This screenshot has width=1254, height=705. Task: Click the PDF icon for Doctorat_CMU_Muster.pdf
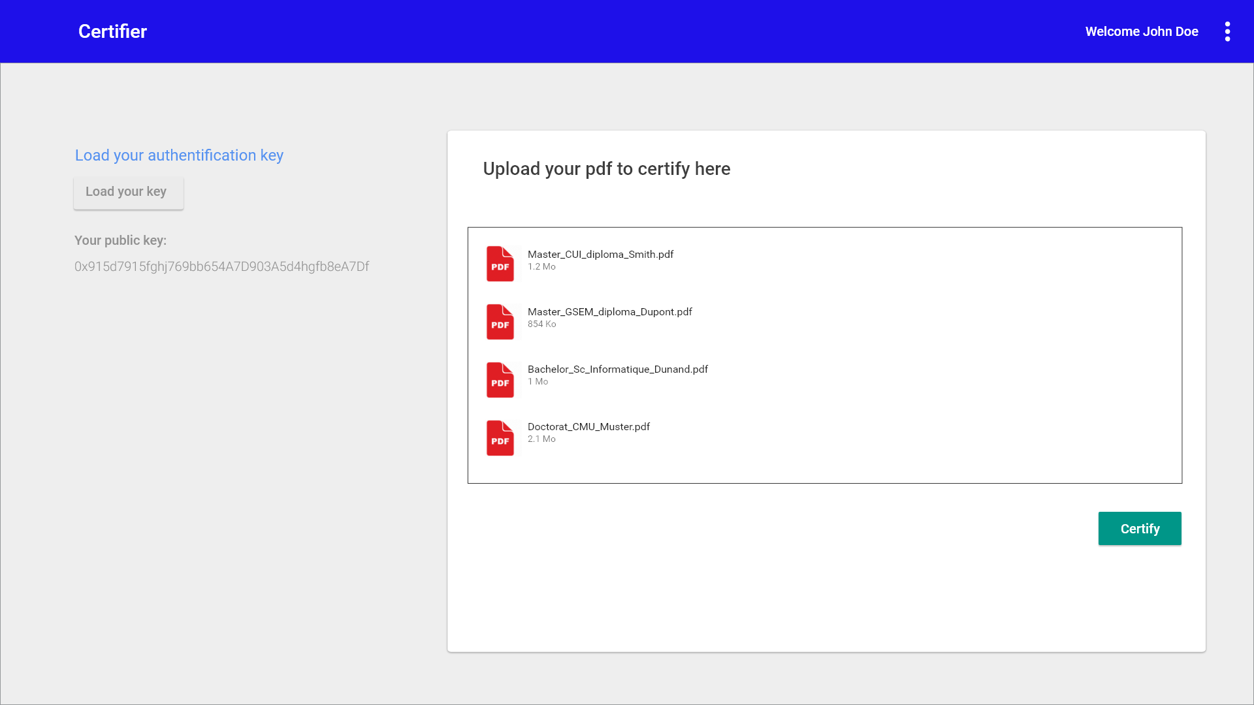[500, 437]
